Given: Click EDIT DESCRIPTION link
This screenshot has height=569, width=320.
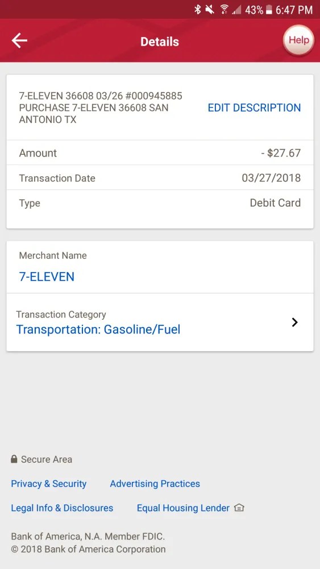Looking at the screenshot, I should pyautogui.click(x=254, y=108).
